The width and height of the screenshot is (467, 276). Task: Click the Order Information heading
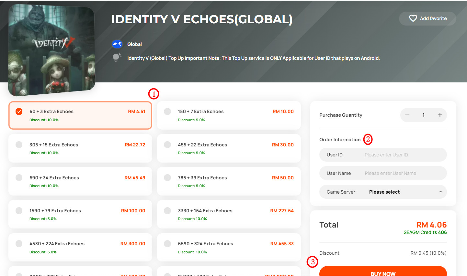(x=340, y=140)
